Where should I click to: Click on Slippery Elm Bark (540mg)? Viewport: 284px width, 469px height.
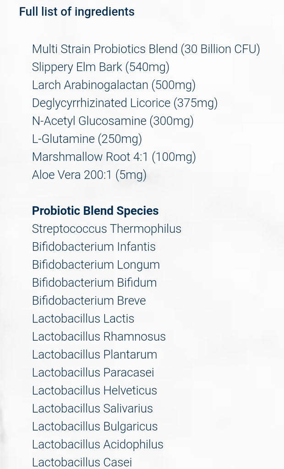click(x=101, y=67)
